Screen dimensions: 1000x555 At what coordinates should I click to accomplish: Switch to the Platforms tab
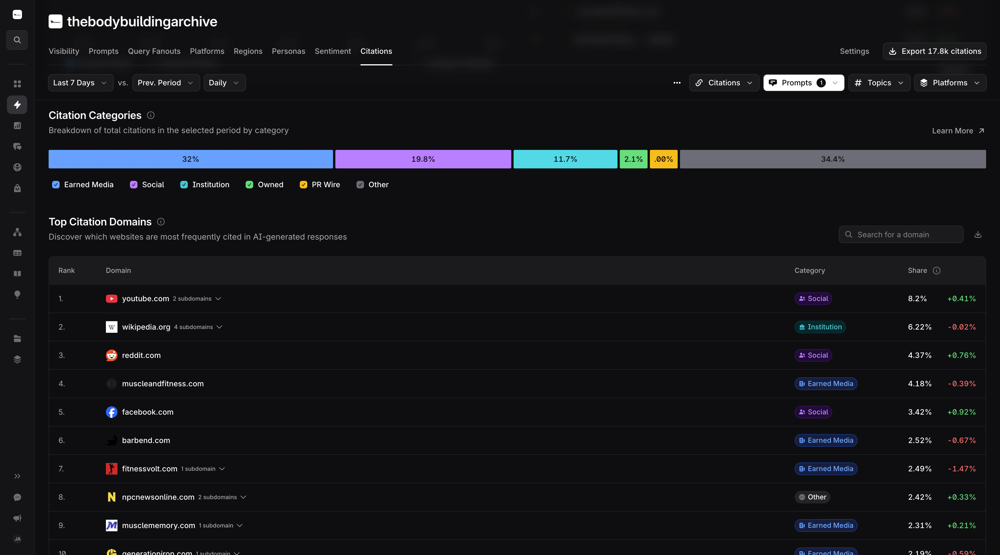coord(207,51)
